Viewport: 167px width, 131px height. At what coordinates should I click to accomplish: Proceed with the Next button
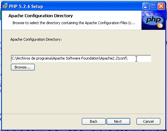(118, 121)
